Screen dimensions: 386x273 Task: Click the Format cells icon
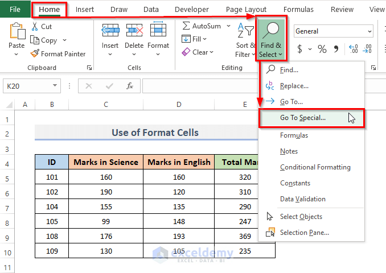(158, 31)
